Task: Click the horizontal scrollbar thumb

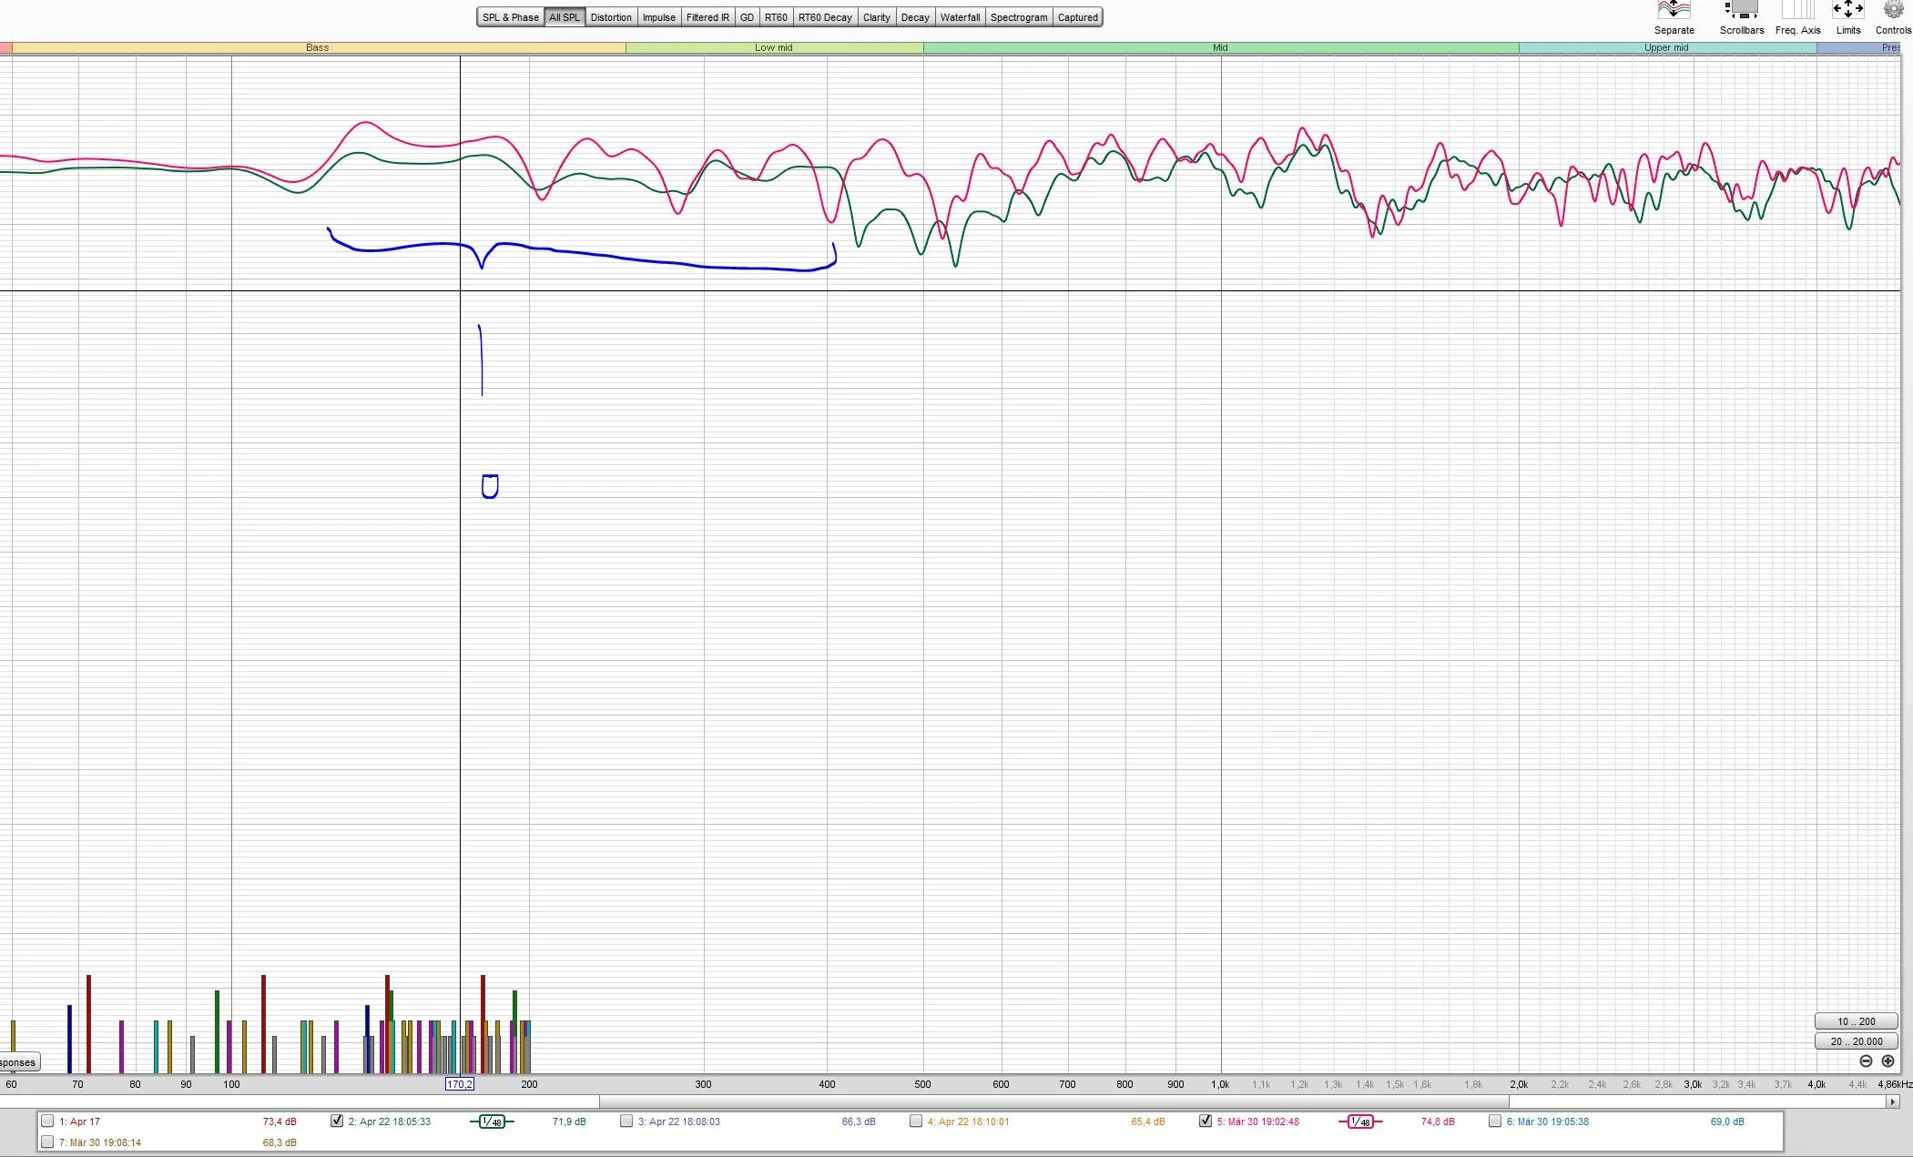Action: pyautogui.click(x=1054, y=1101)
